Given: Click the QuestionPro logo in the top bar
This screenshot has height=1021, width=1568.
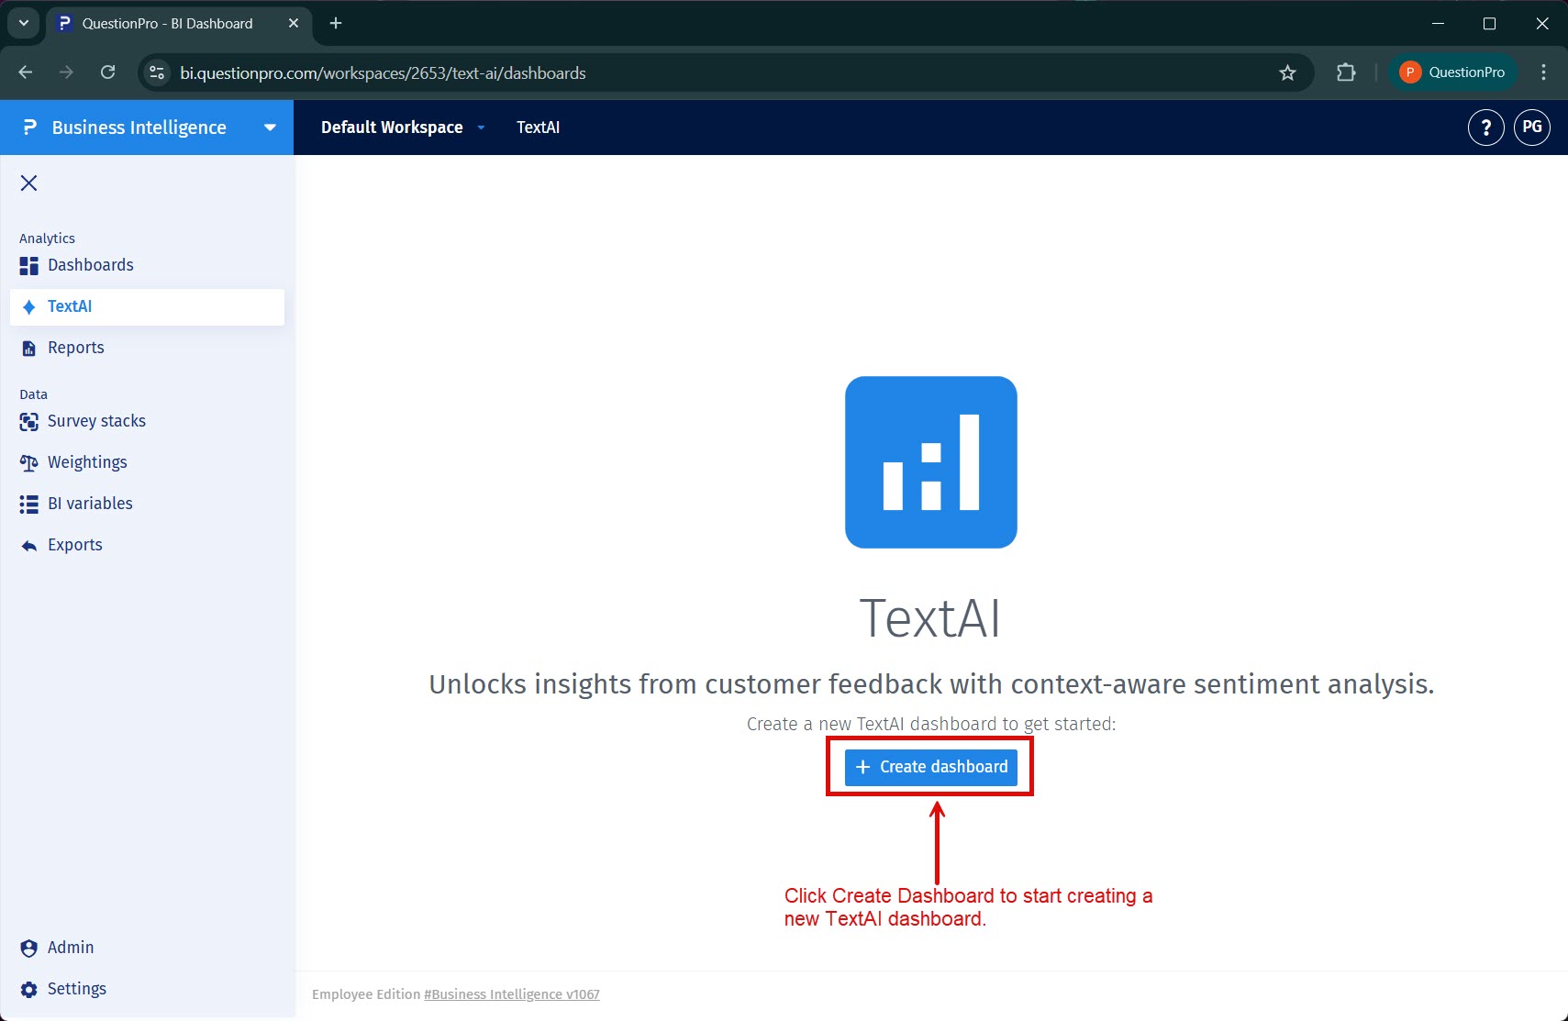Looking at the screenshot, I should (x=1452, y=72).
